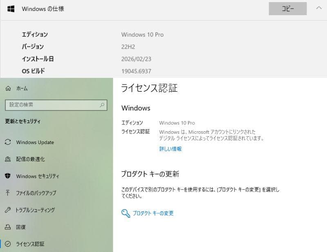The image size is (327, 252).
Task: Open 回復 settings page
Action: click(21, 227)
